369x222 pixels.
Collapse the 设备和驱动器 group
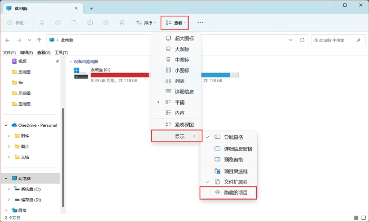[71, 62]
